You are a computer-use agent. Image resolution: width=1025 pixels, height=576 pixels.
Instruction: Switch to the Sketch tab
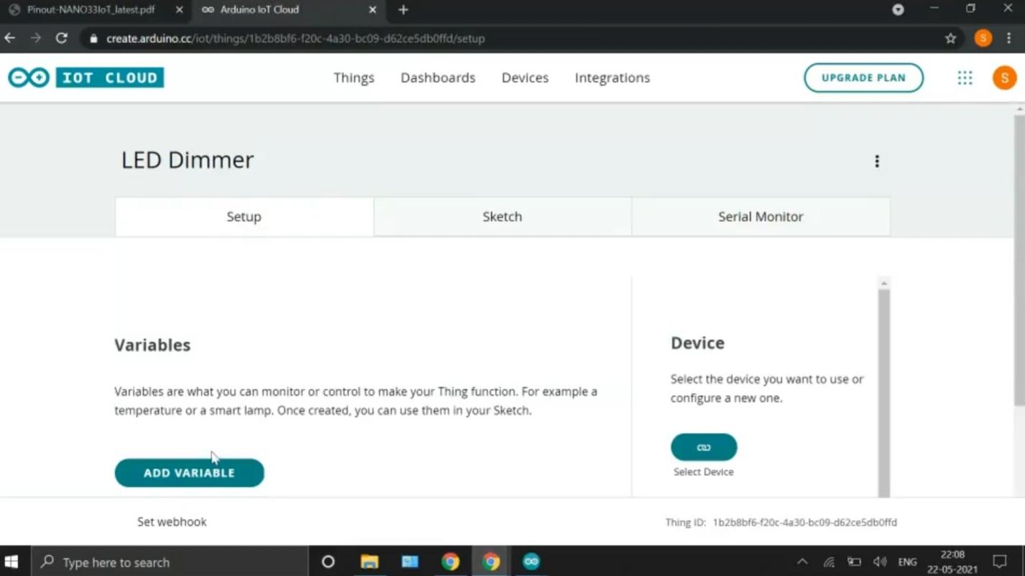502,216
